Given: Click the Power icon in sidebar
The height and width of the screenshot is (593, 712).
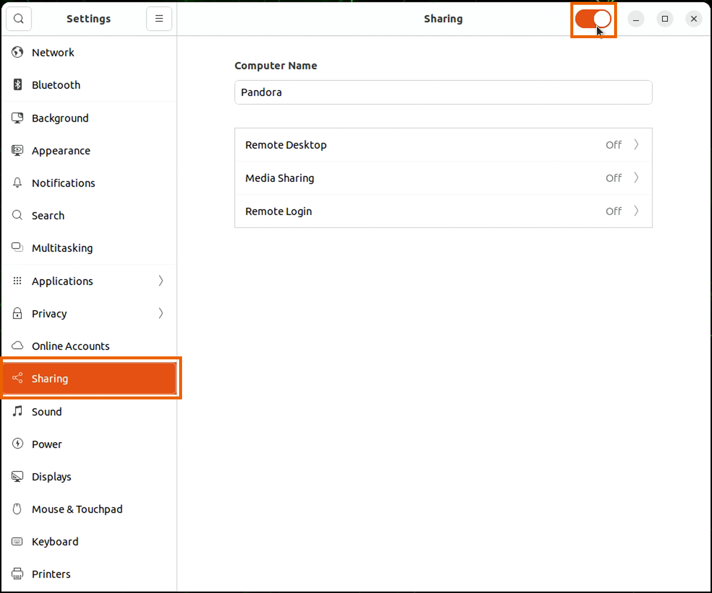Looking at the screenshot, I should point(17,444).
